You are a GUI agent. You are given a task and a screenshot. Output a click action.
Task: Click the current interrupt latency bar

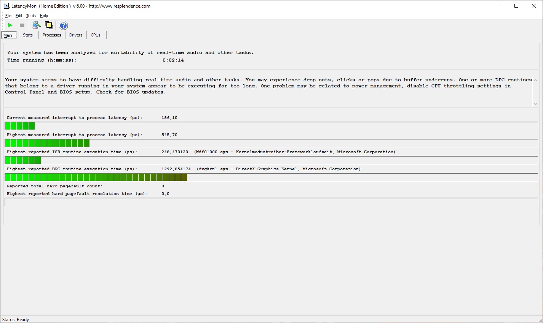271,126
